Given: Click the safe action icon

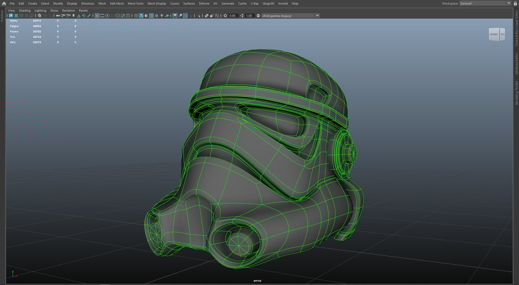Looking at the screenshot, I should click(123, 16).
